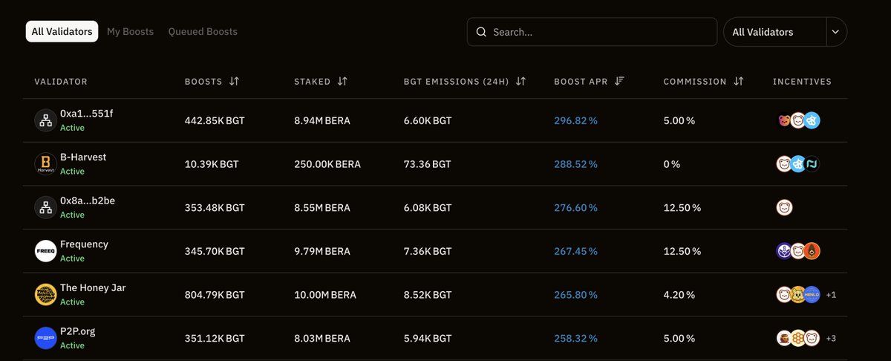Click the Frequency validator logo
891x361 pixels.
coord(46,251)
